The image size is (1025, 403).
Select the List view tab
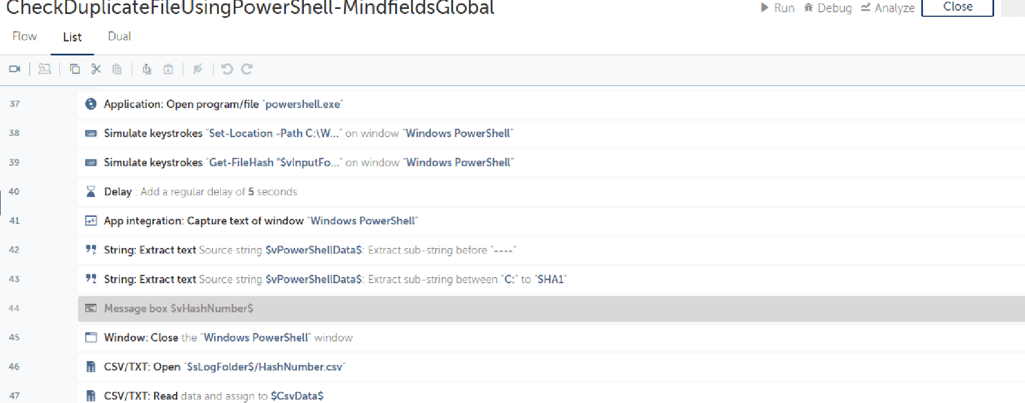click(x=72, y=37)
